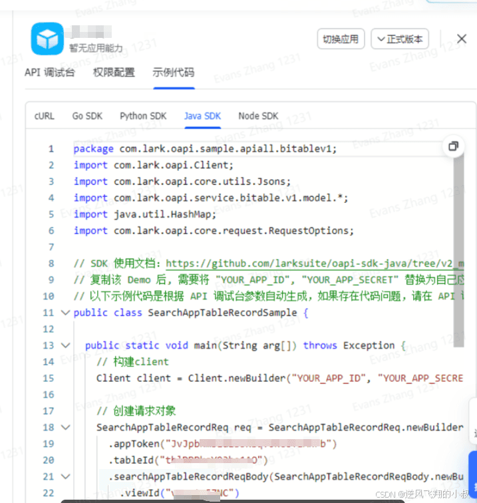Click the .appToken line 19

[x=223, y=444]
